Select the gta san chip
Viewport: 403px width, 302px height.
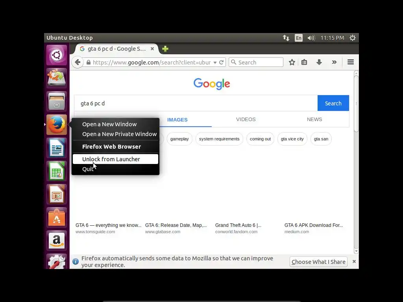(x=321, y=139)
